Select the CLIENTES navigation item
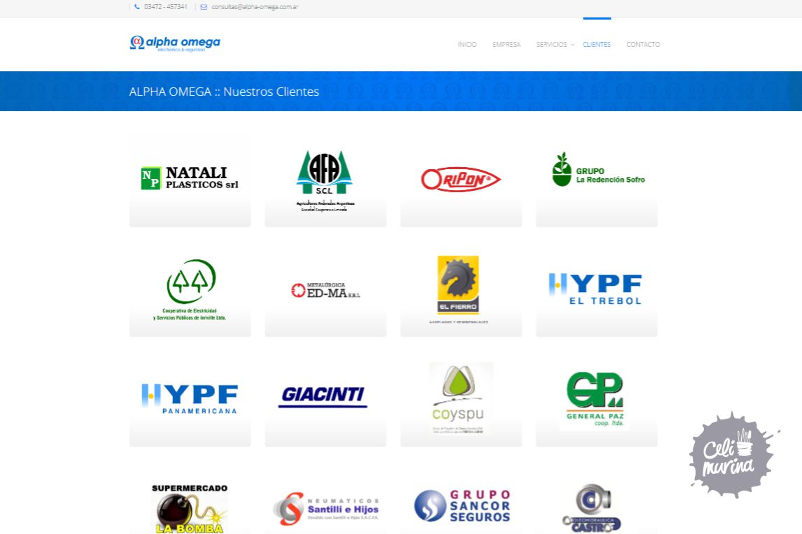 click(596, 45)
